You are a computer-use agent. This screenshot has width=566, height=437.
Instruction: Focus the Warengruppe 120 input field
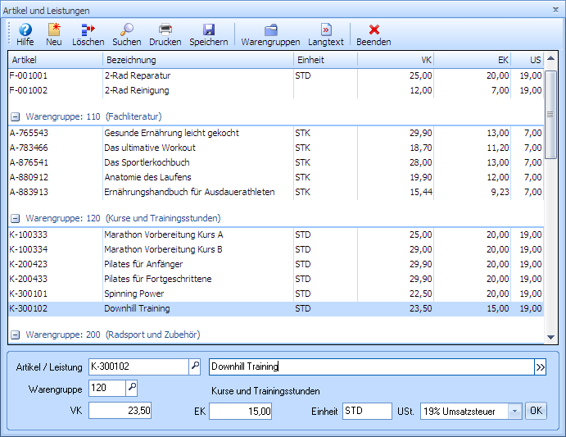pyautogui.click(x=107, y=388)
